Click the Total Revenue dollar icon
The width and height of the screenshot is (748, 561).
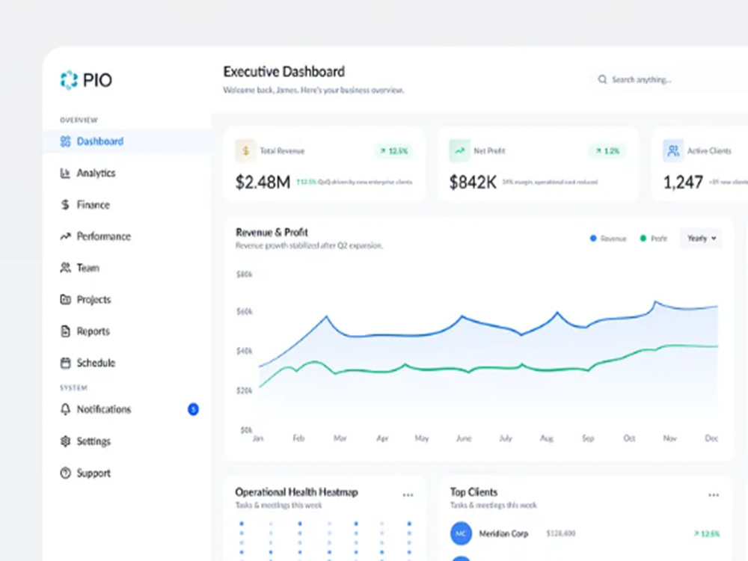click(245, 151)
